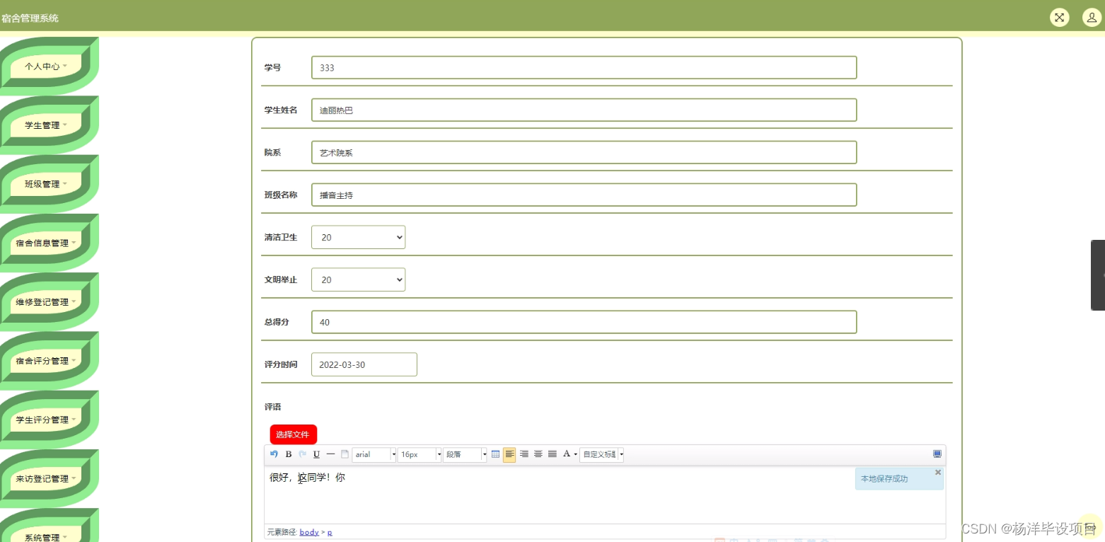The height and width of the screenshot is (542, 1105).
Task: Open the 学生管理 sidebar menu
Action: coord(44,125)
